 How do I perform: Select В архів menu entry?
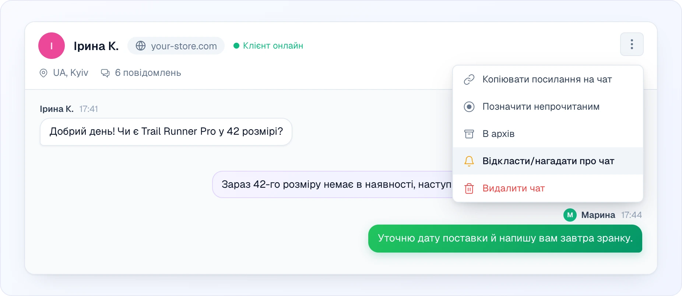coord(548,134)
